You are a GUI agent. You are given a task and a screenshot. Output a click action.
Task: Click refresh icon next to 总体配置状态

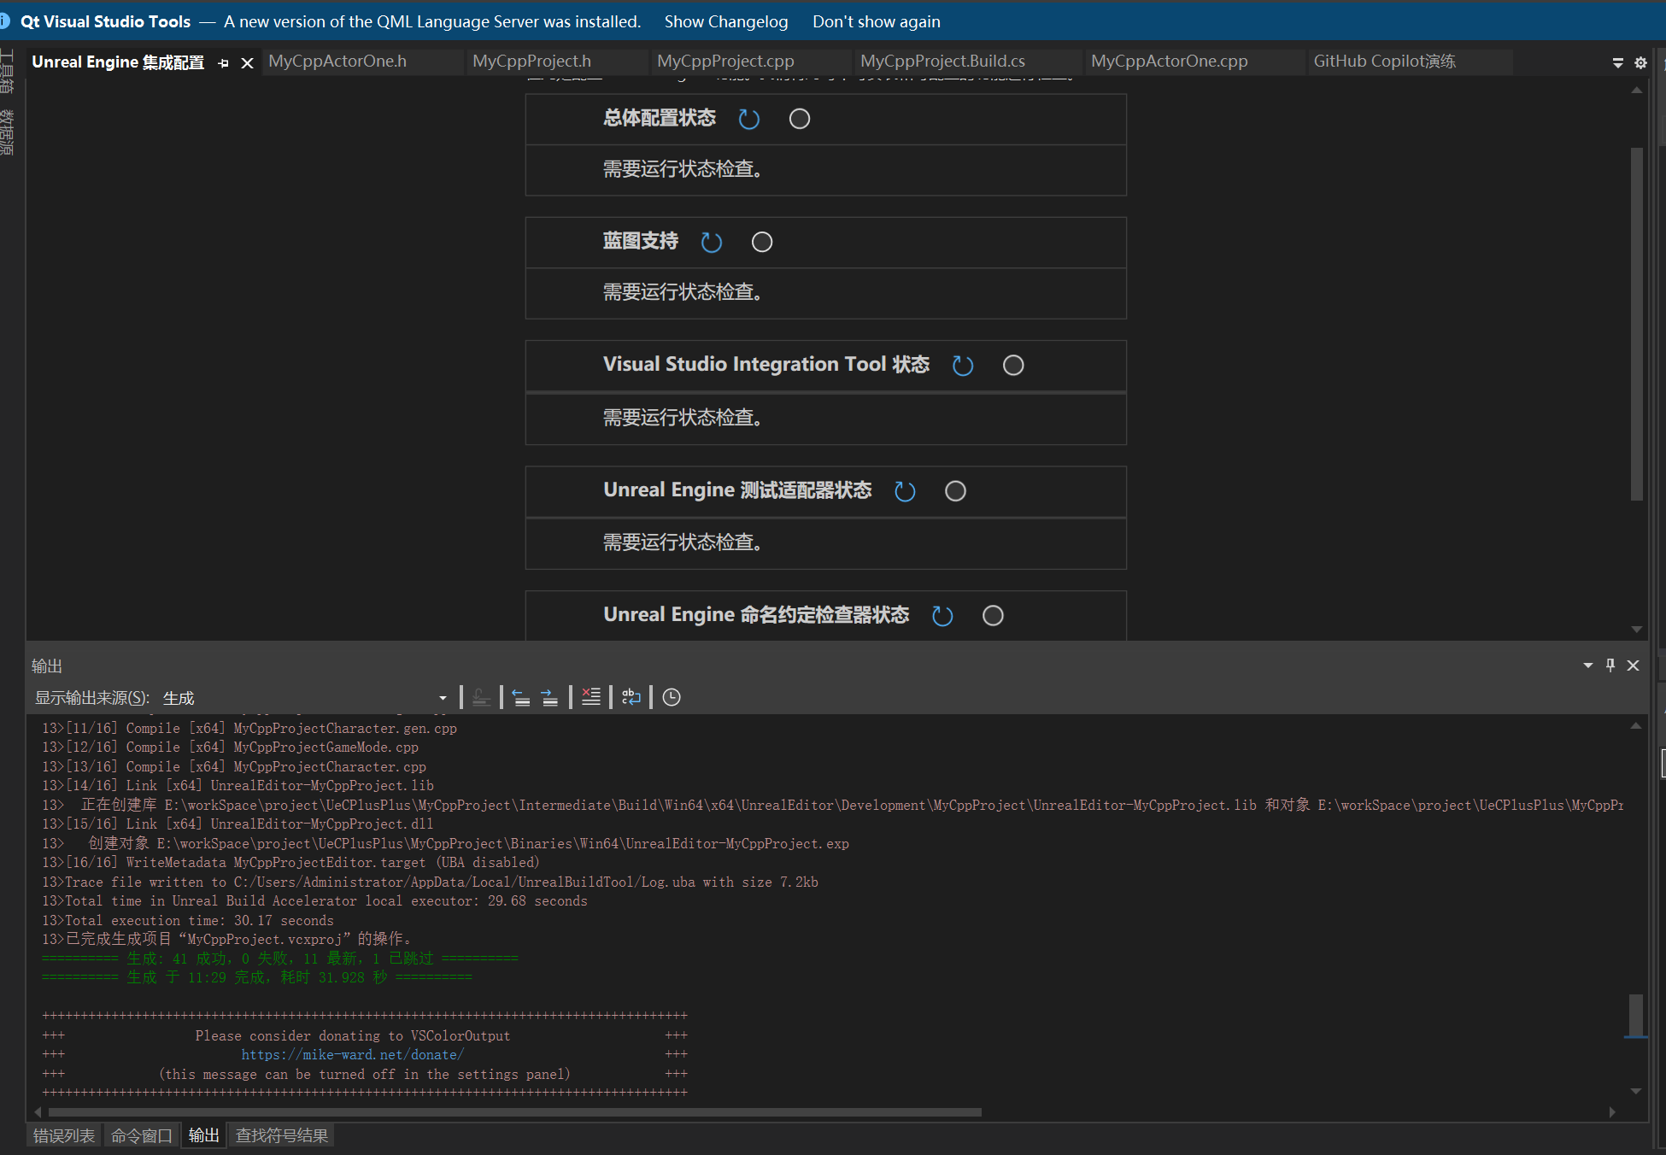pos(748,119)
